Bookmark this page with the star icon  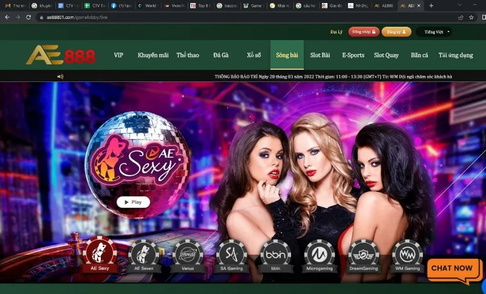tap(471, 18)
